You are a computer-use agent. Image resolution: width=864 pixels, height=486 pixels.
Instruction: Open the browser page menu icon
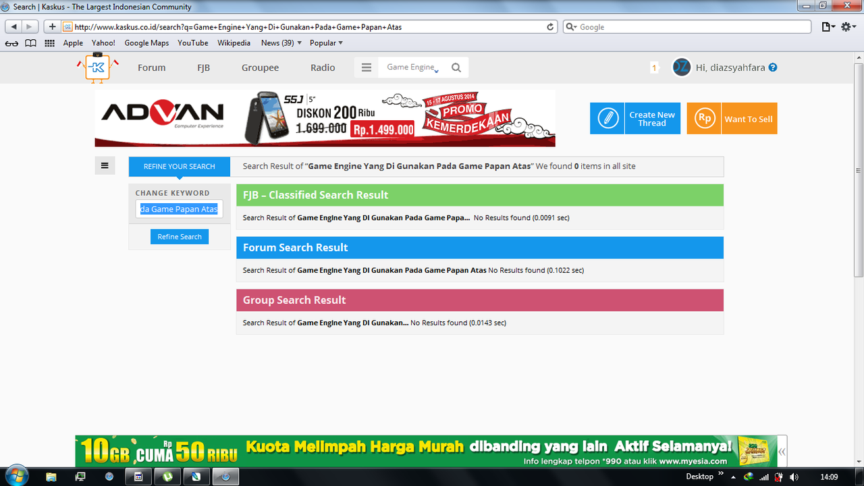828,27
